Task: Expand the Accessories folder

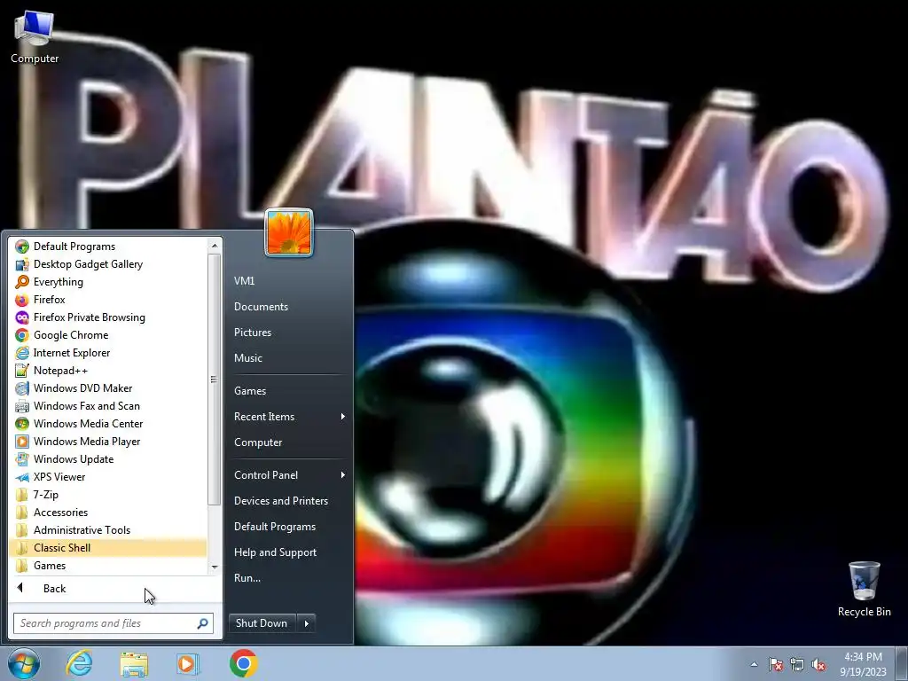Action: tap(107, 513)
